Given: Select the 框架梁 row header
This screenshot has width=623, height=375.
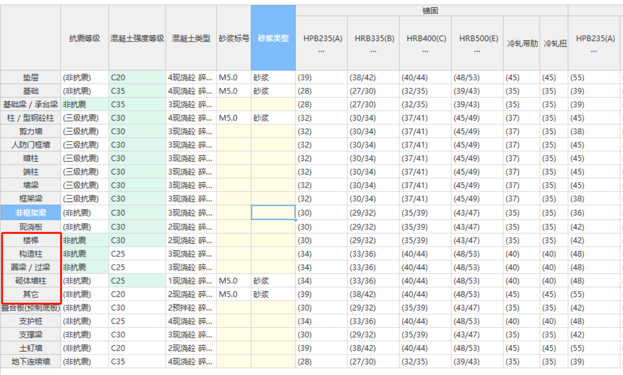Looking at the screenshot, I should pyautogui.click(x=31, y=198).
